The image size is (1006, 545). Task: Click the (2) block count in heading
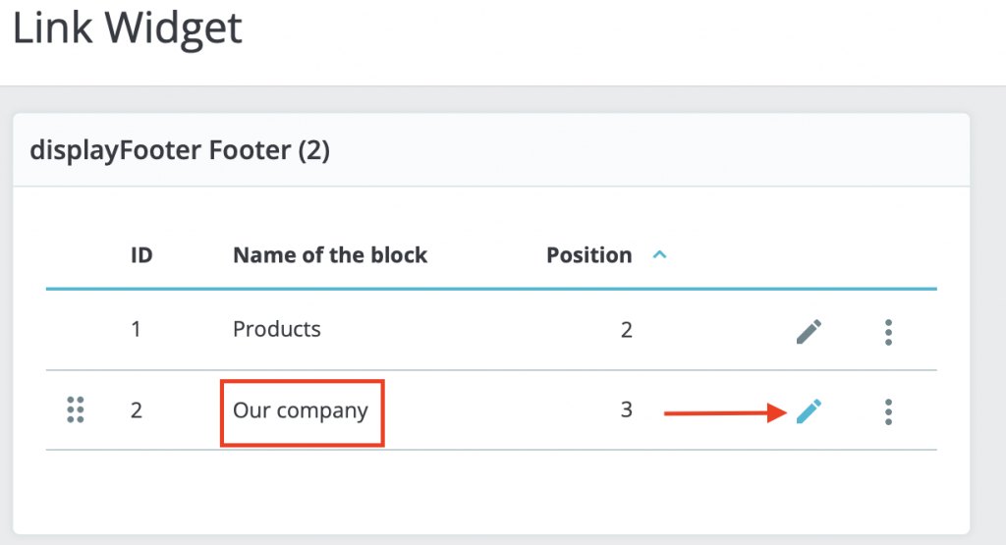[x=310, y=151]
